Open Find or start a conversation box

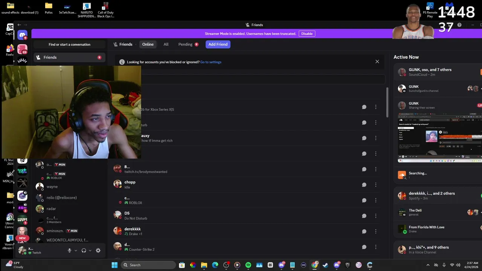click(x=69, y=44)
